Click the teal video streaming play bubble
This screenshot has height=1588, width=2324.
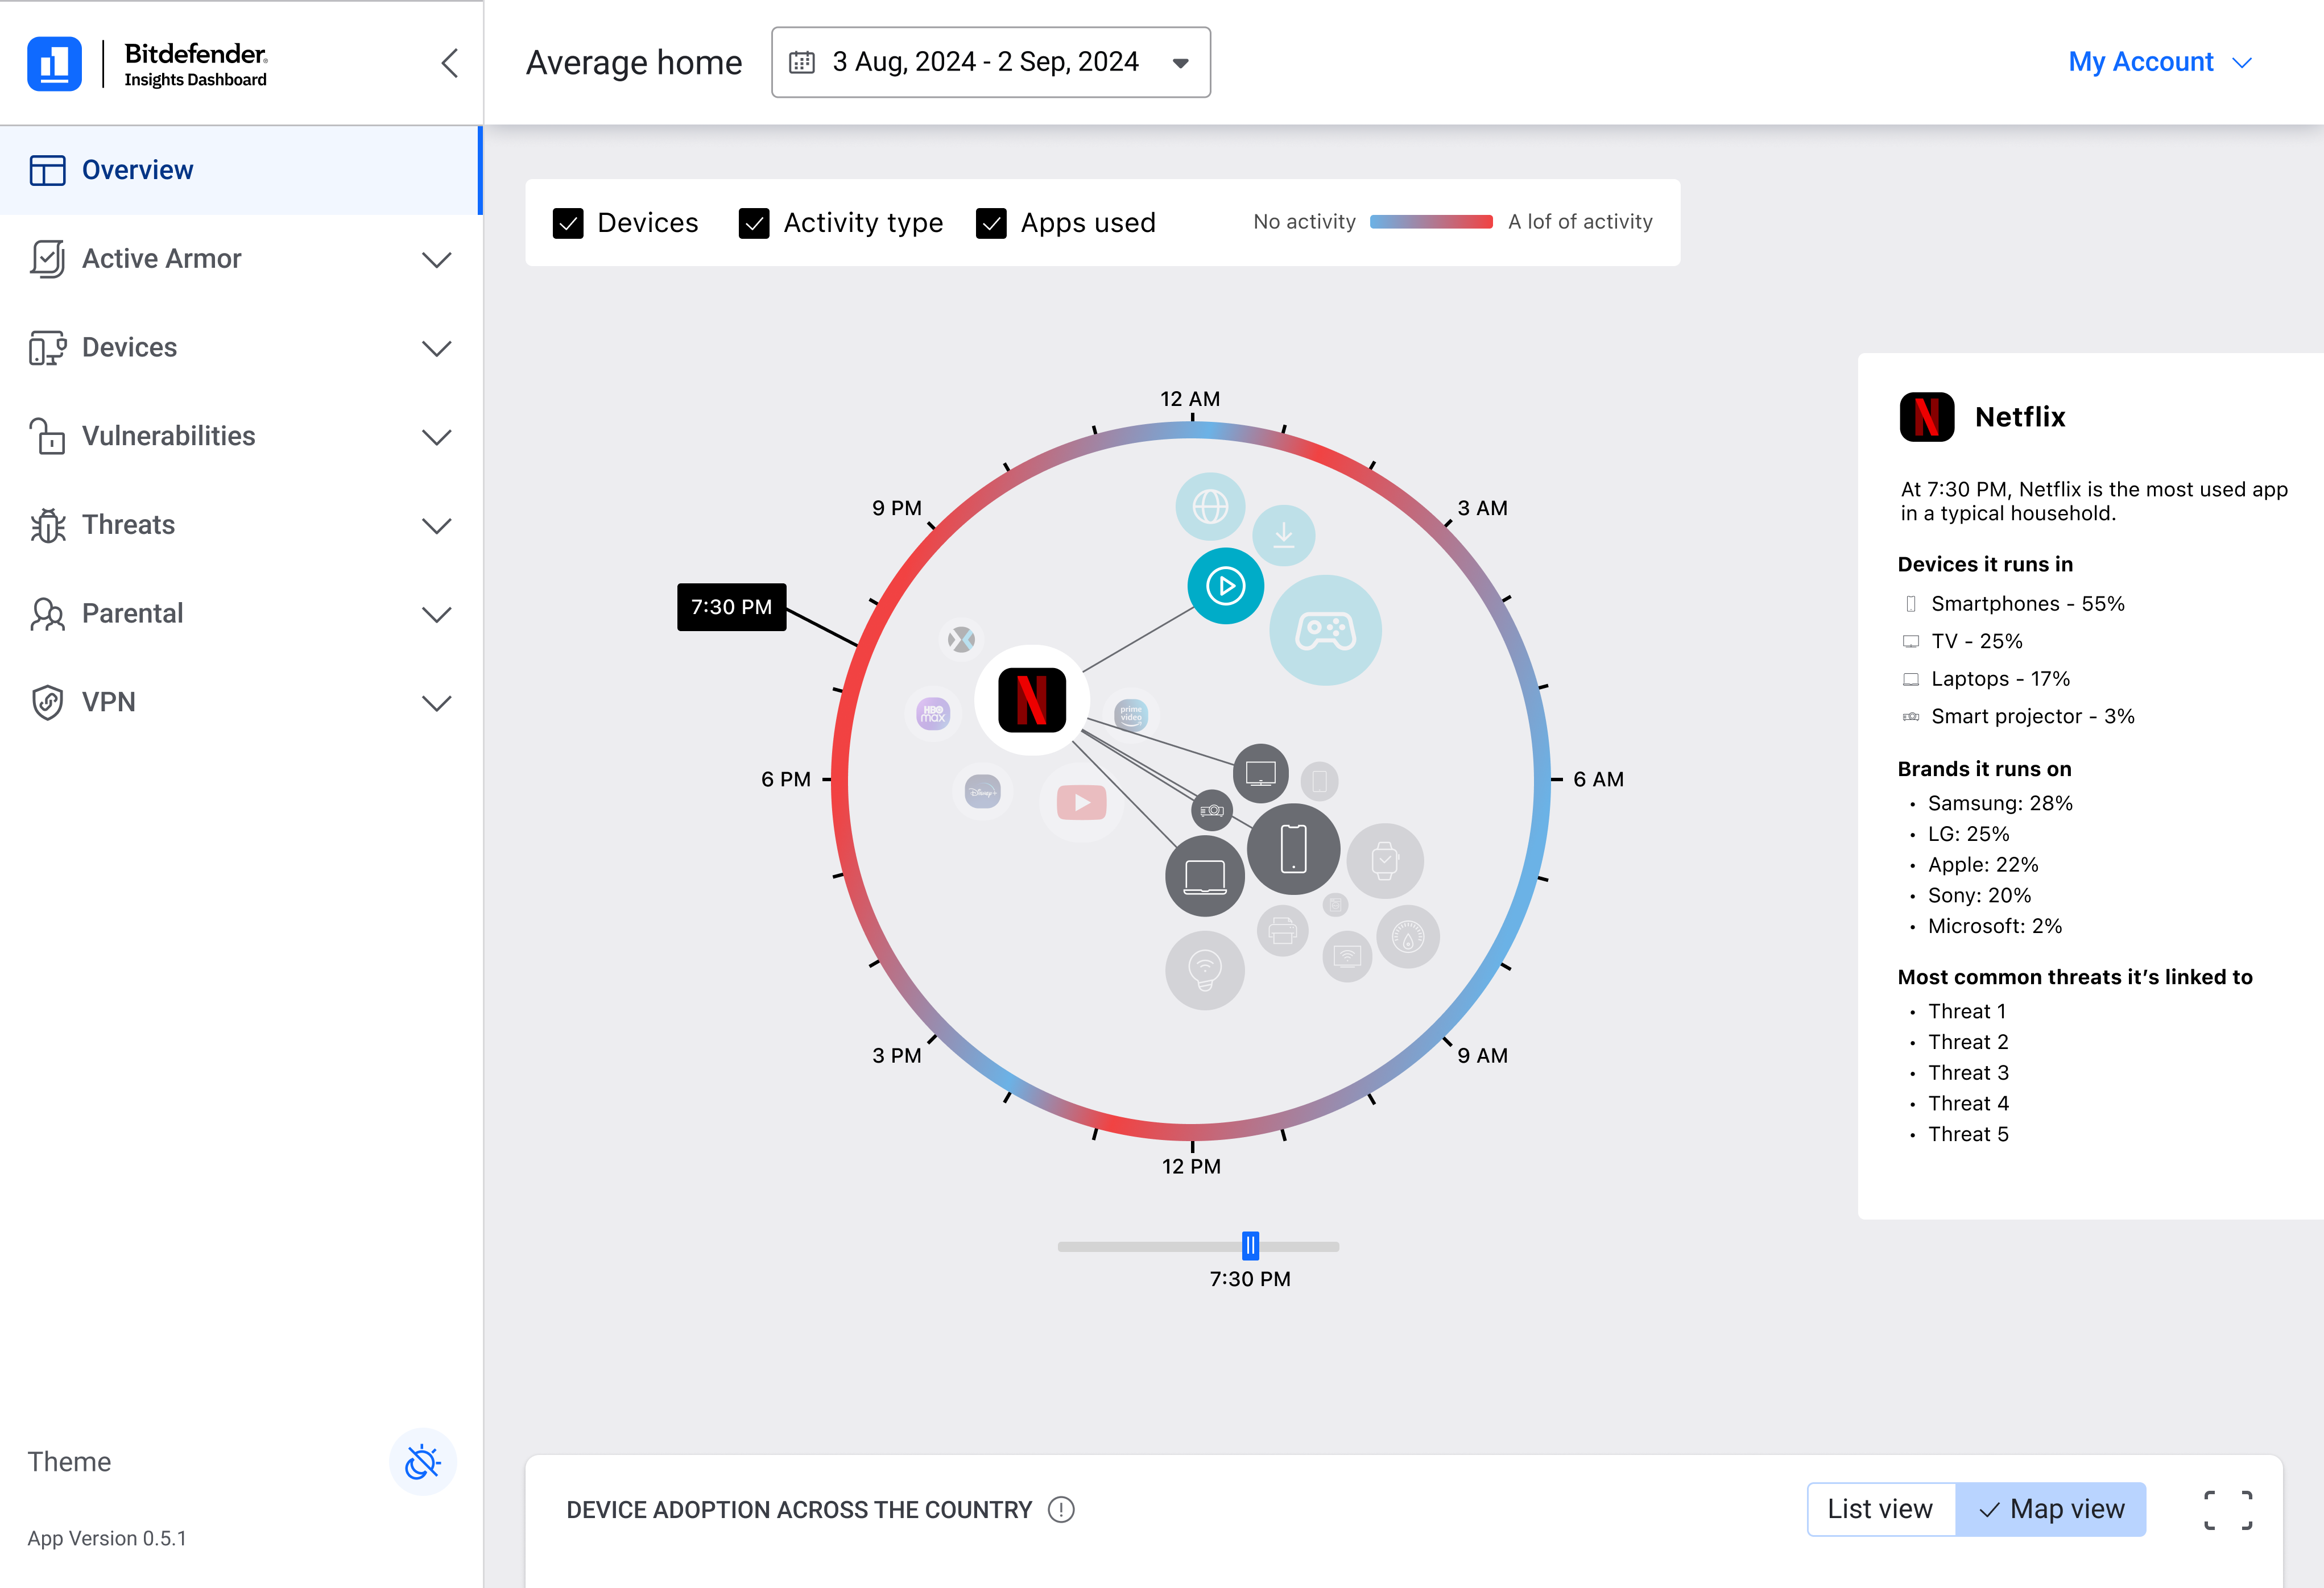pos(1225,586)
